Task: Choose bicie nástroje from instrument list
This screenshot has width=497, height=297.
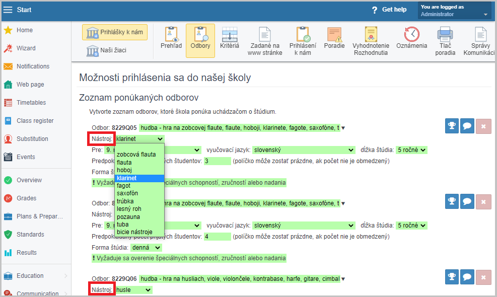Action: (x=139, y=232)
